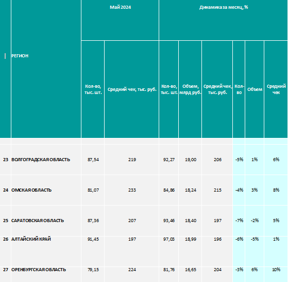The height and width of the screenshot is (282, 288).
Task: Select the 'САРАТОВСКАЯ ОБЛАСТЬ' region cell
Action: click(x=46, y=221)
